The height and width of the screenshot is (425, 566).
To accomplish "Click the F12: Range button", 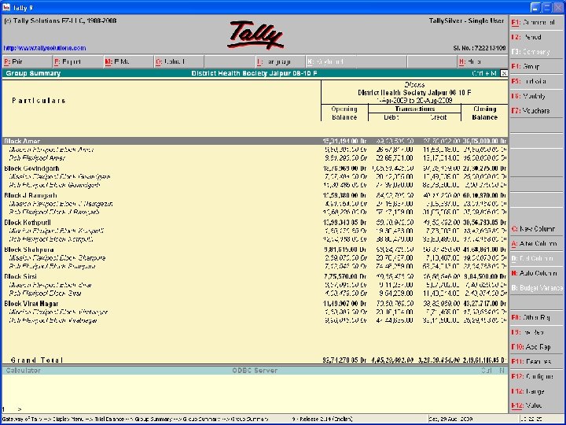I will point(537,391).
